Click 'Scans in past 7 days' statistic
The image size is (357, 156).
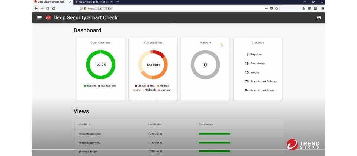(259, 90)
